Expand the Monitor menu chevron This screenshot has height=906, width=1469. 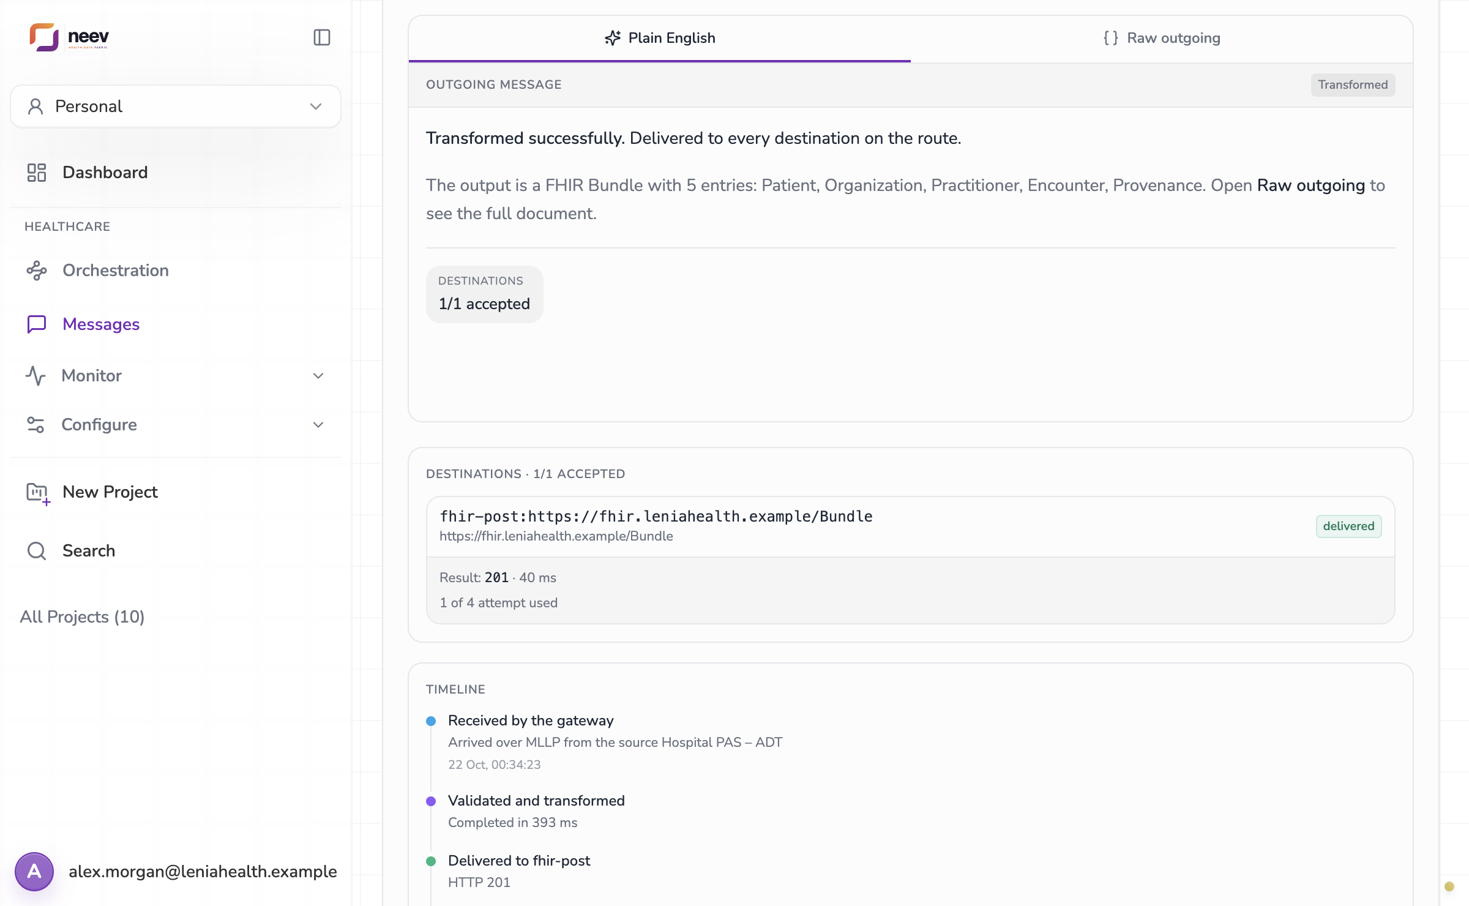tap(318, 376)
